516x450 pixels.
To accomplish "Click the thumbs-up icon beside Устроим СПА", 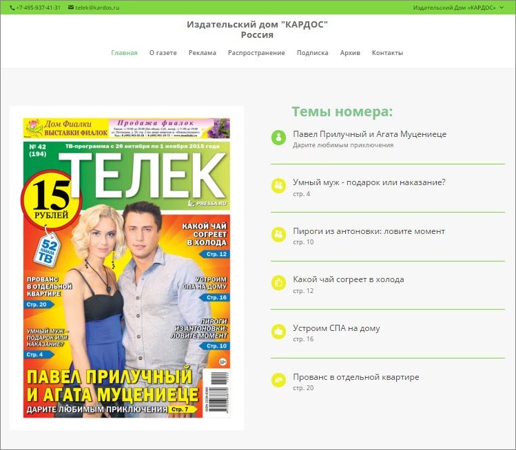I will (278, 331).
